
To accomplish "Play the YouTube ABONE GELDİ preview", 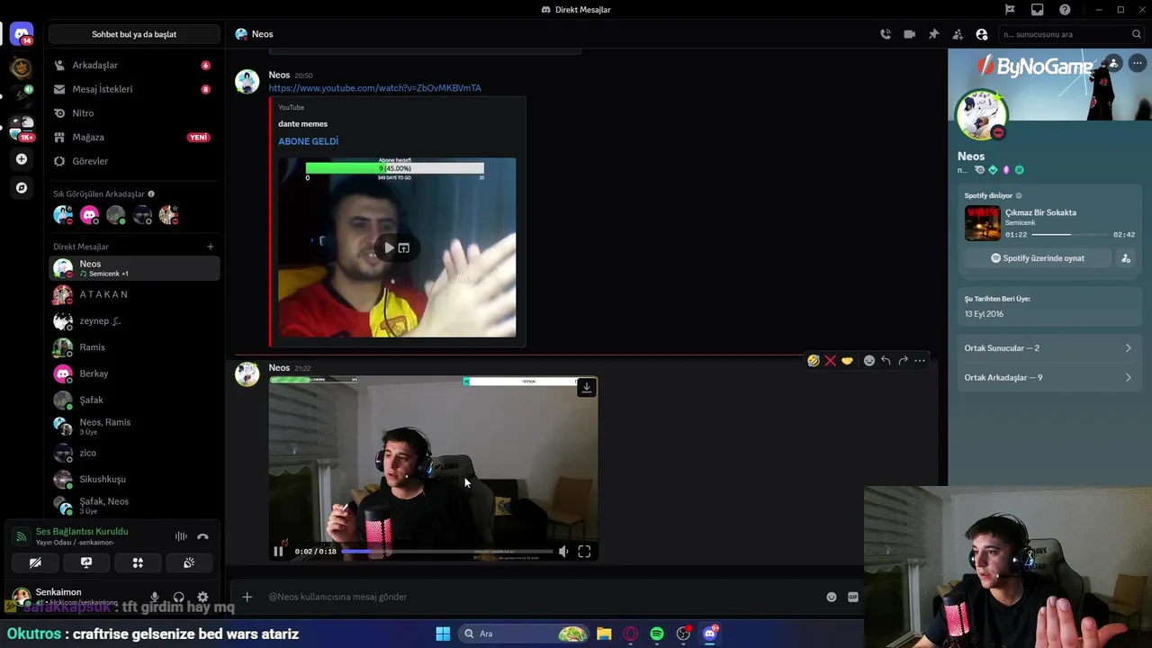I will tap(389, 247).
